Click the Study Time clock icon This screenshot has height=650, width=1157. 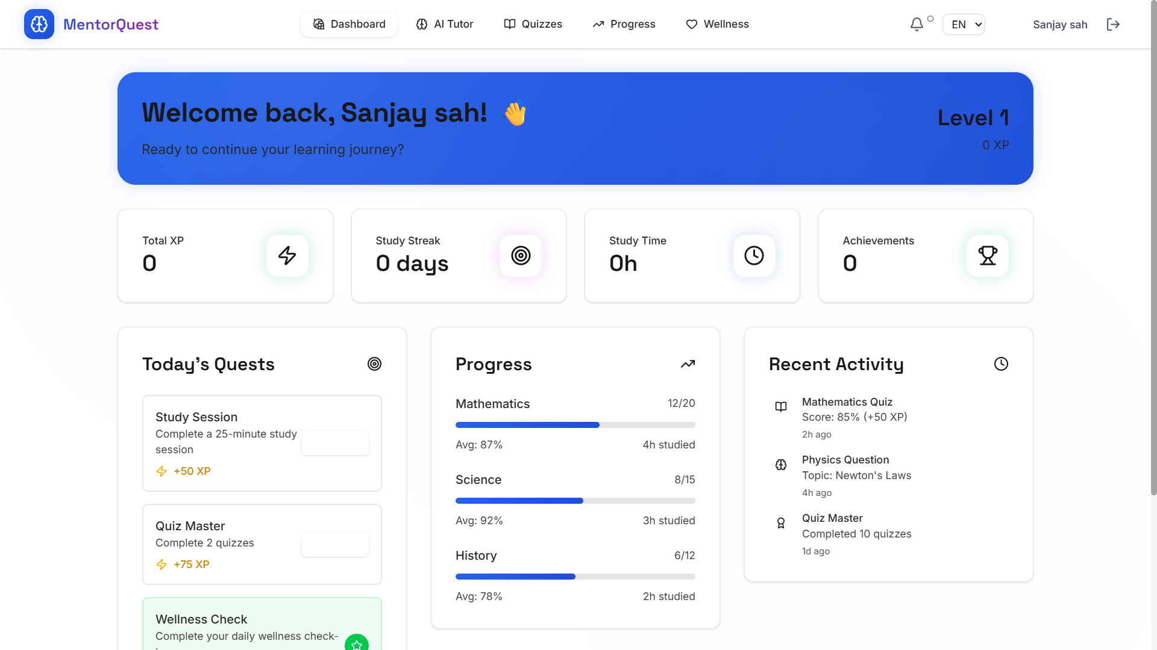(754, 256)
